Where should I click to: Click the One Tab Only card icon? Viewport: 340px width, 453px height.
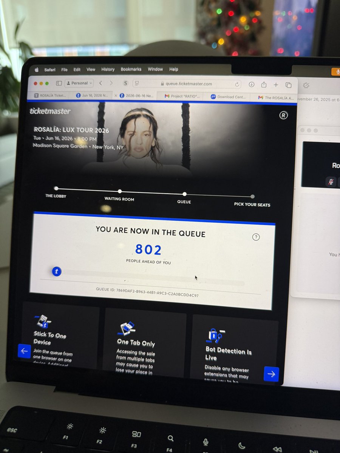click(127, 329)
